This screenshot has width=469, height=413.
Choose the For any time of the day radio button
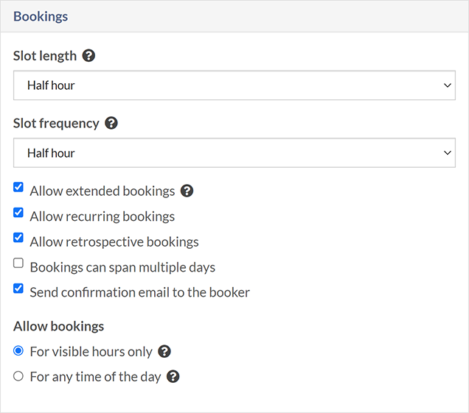[18, 376]
